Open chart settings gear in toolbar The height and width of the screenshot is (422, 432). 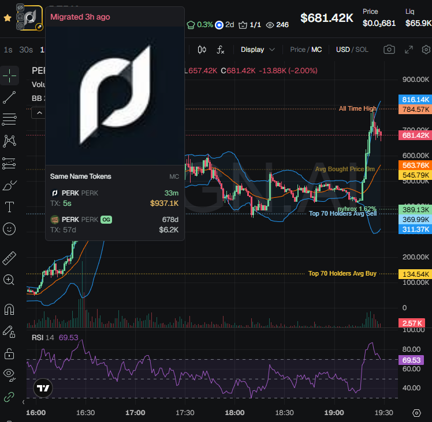[x=426, y=50]
